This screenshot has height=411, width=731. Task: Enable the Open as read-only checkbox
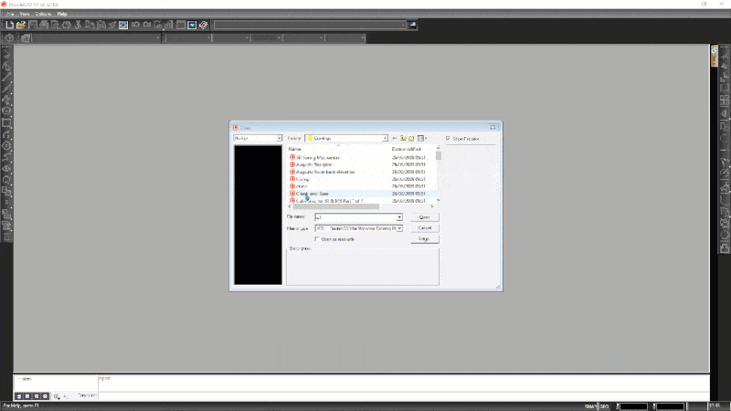(x=318, y=239)
